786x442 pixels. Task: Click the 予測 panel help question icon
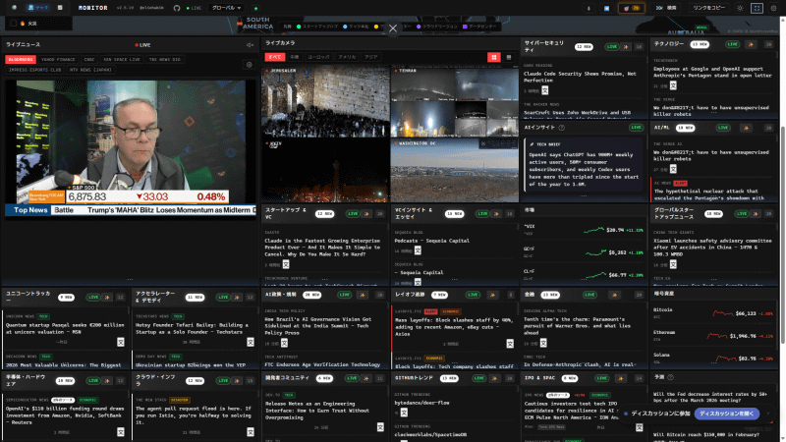pyautogui.click(x=671, y=377)
